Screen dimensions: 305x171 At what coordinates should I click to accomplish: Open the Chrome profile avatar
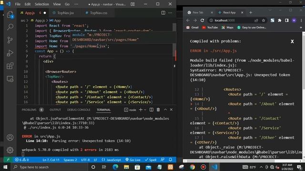coord(294,20)
